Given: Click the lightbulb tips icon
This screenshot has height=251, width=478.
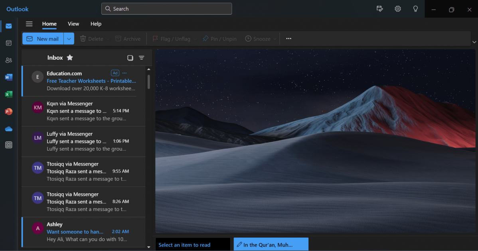Looking at the screenshot, I should pos(415,9).
